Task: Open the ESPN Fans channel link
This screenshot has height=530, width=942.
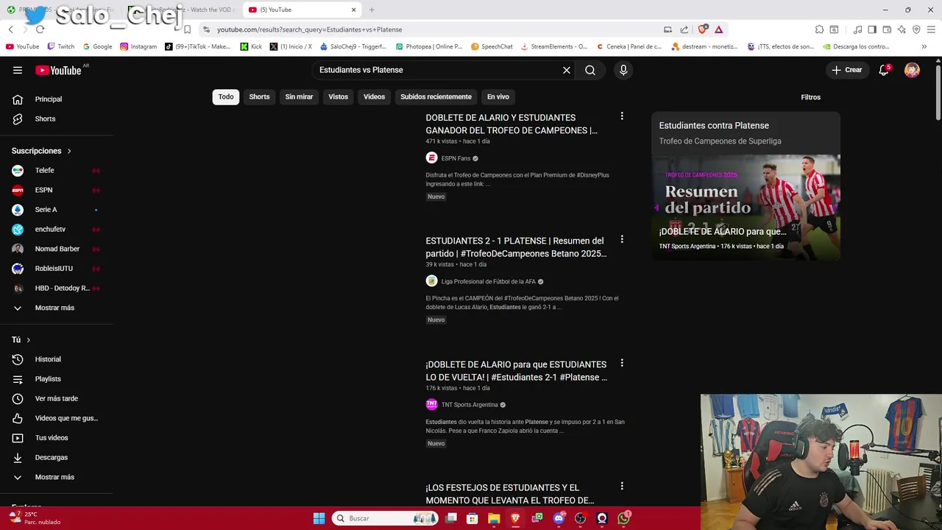Action: tap(456, 158)
